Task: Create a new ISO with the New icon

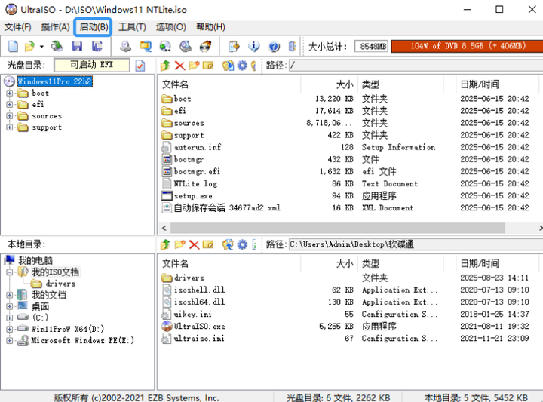Action: coord(13,46)
